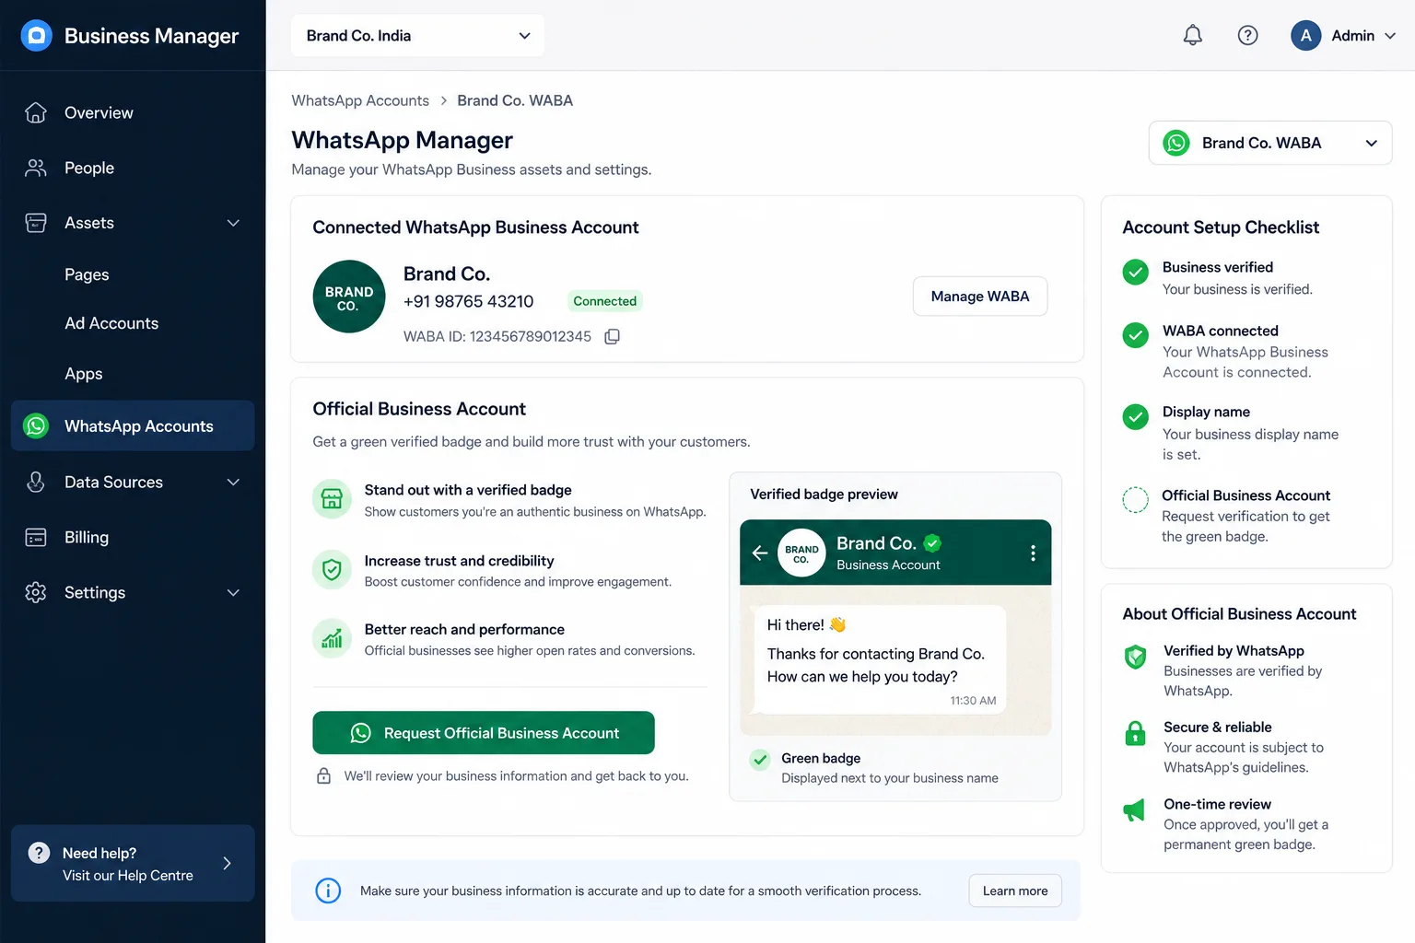Click the 11:30 AM message timestamp

coord(973,701)
